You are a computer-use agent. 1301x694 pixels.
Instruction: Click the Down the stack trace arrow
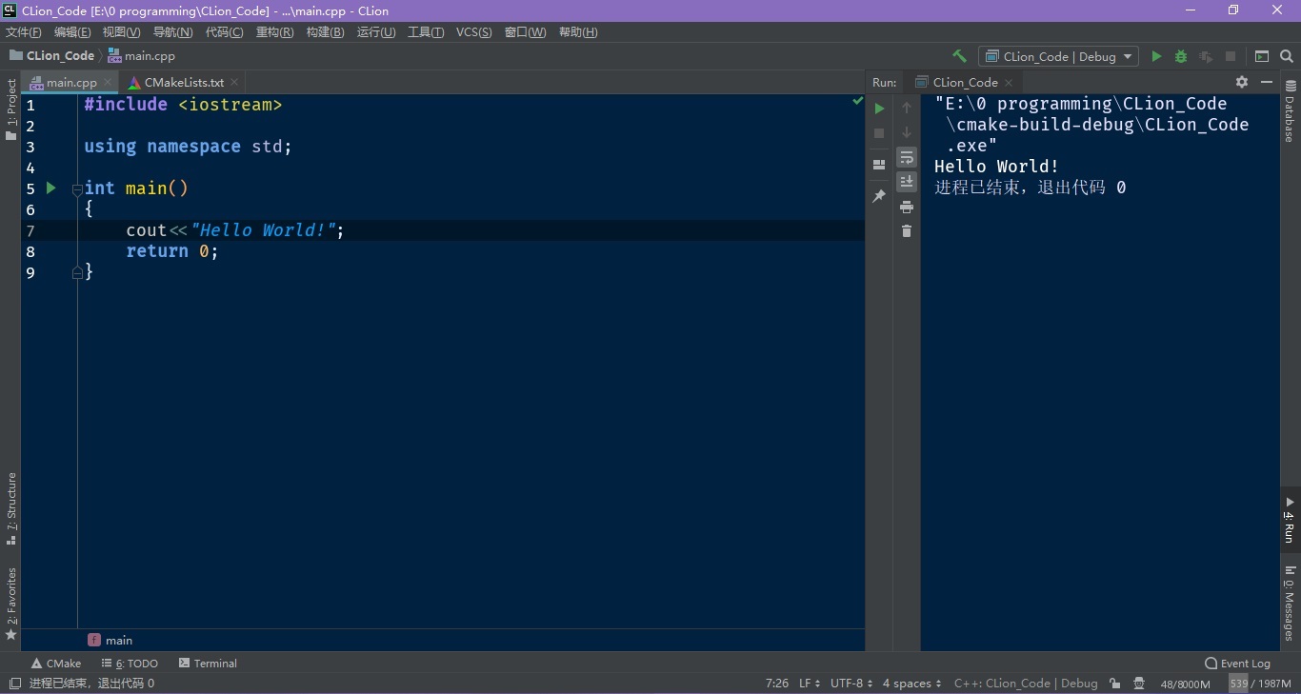pyautogui.click(x=907, y=133)
